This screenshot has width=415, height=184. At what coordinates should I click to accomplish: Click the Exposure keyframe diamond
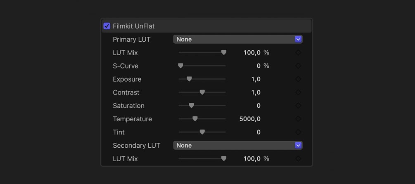click(x=298, y=79)
